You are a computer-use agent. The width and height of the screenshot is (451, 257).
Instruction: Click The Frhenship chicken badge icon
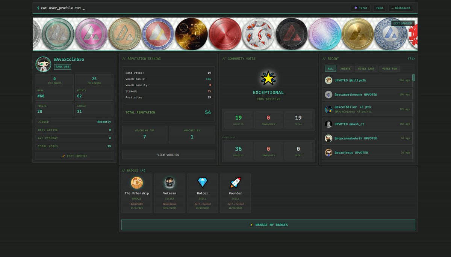pos(137,183)
